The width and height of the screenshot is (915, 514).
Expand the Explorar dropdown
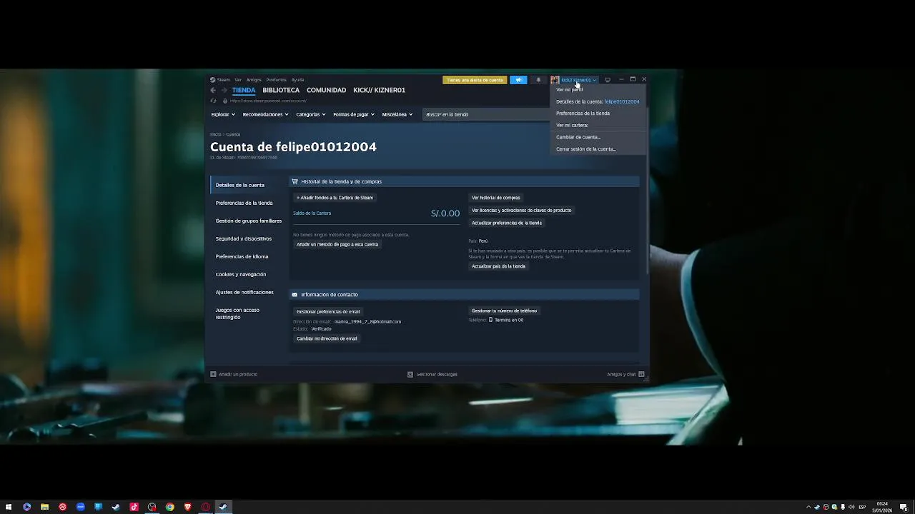pos(223,114)
